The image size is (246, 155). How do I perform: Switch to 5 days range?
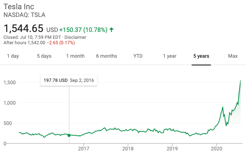click(x=44, y=56)
